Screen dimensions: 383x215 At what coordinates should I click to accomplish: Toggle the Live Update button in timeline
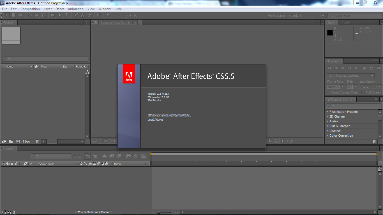click(x=87, y=156)
